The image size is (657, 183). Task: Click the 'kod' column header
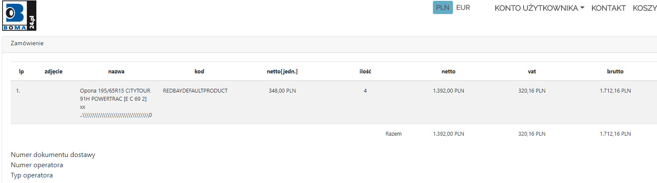click(199, 72)
